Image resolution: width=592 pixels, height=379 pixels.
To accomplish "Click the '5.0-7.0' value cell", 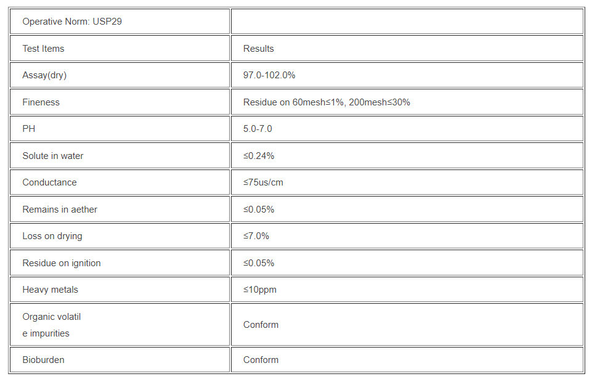I will [257, 129].
